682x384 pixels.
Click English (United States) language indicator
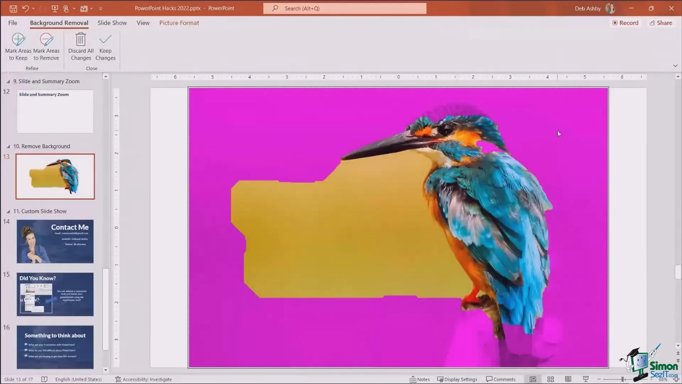click(x=79, y=379)
